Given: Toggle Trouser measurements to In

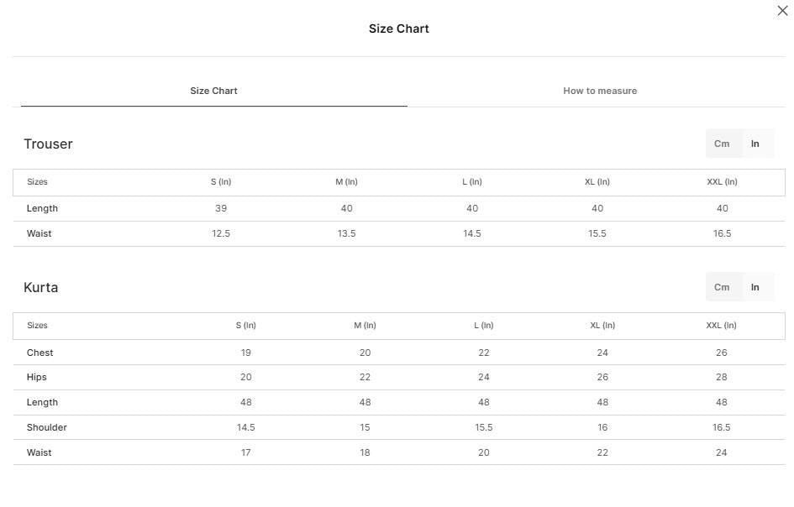Looking at the screenshot, I should click(x=755, y=144).
